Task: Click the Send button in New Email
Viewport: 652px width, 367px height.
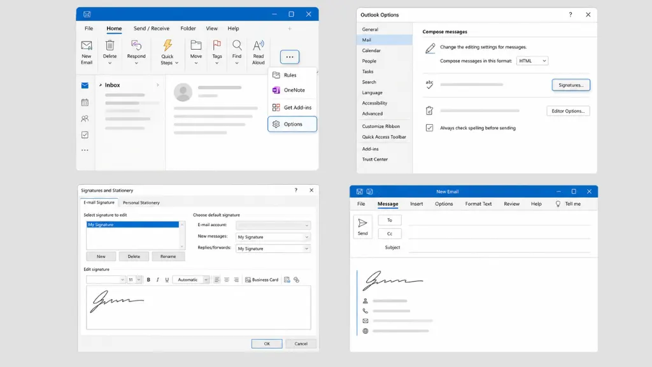Action: coord(362,227)
